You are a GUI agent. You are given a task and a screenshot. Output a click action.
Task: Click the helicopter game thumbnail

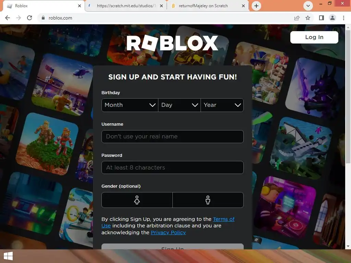[x=63, y=85]
